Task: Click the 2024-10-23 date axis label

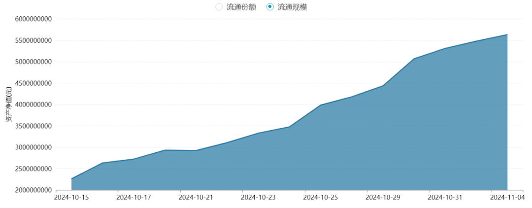Action: pos(259,197)
